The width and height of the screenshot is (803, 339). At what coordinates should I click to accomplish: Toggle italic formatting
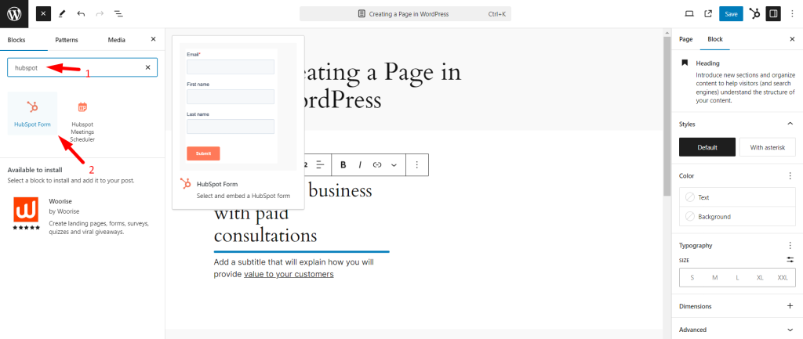360,164
